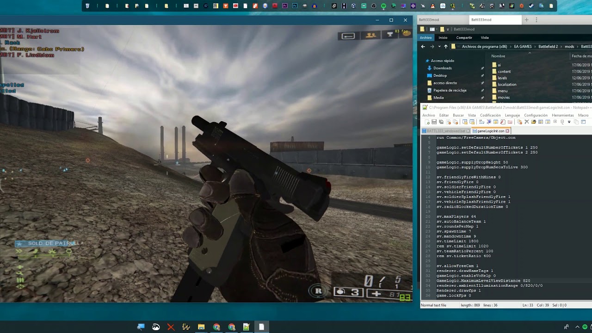This screenshot has width=592, height=333.
Task: Open the Compartir ribbon tab in File Explorer
Action: [x=464, y=37]
